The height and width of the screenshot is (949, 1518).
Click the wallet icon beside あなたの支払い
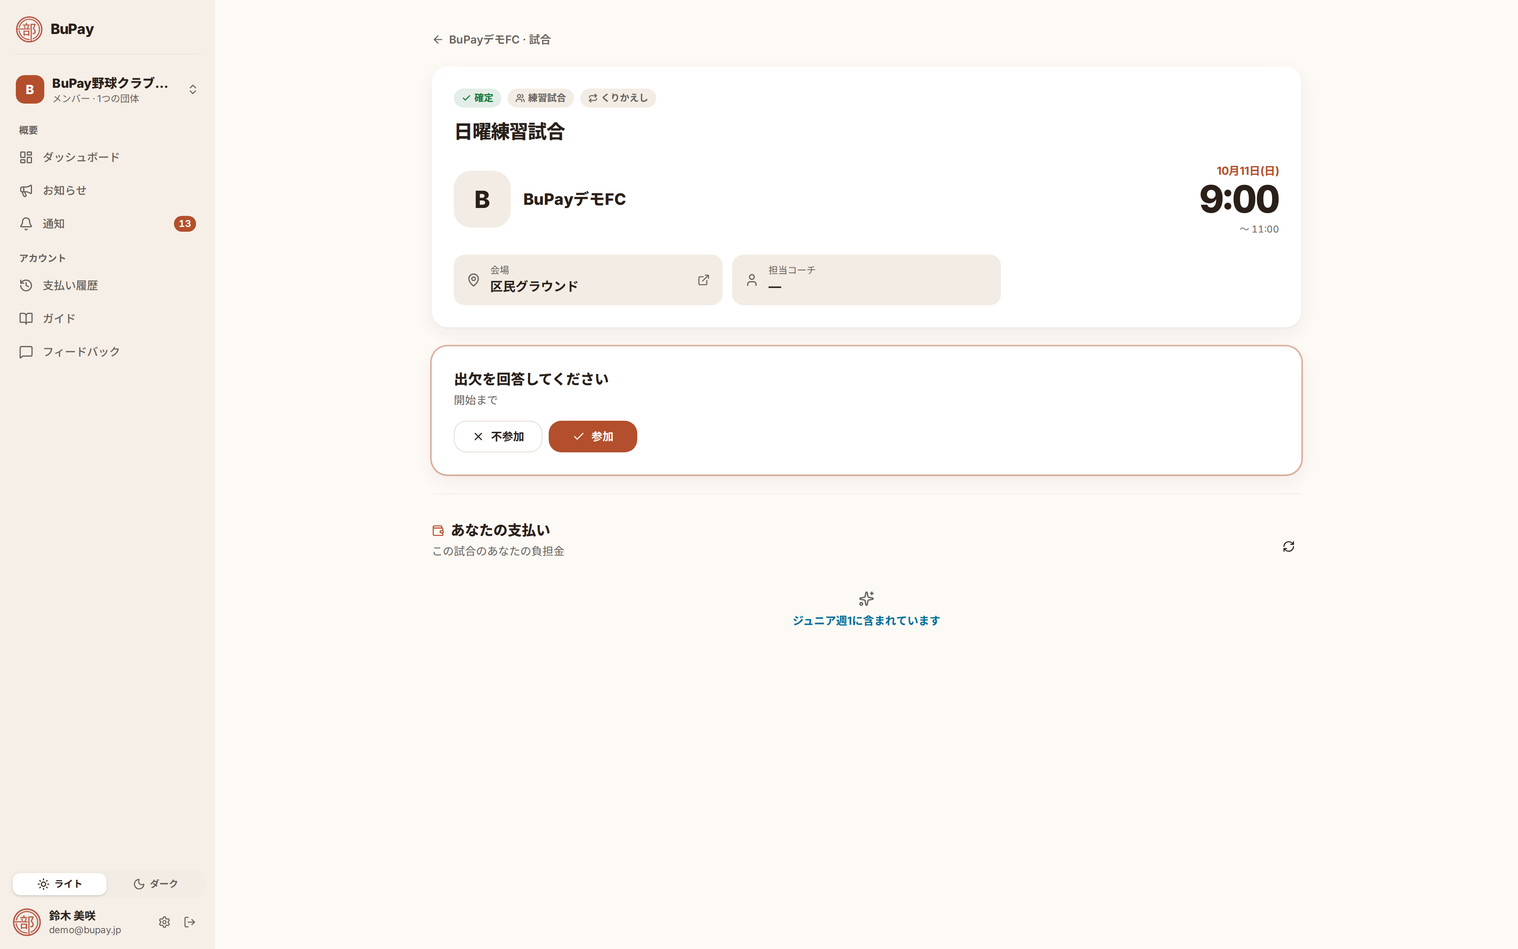tap(438, 531)
